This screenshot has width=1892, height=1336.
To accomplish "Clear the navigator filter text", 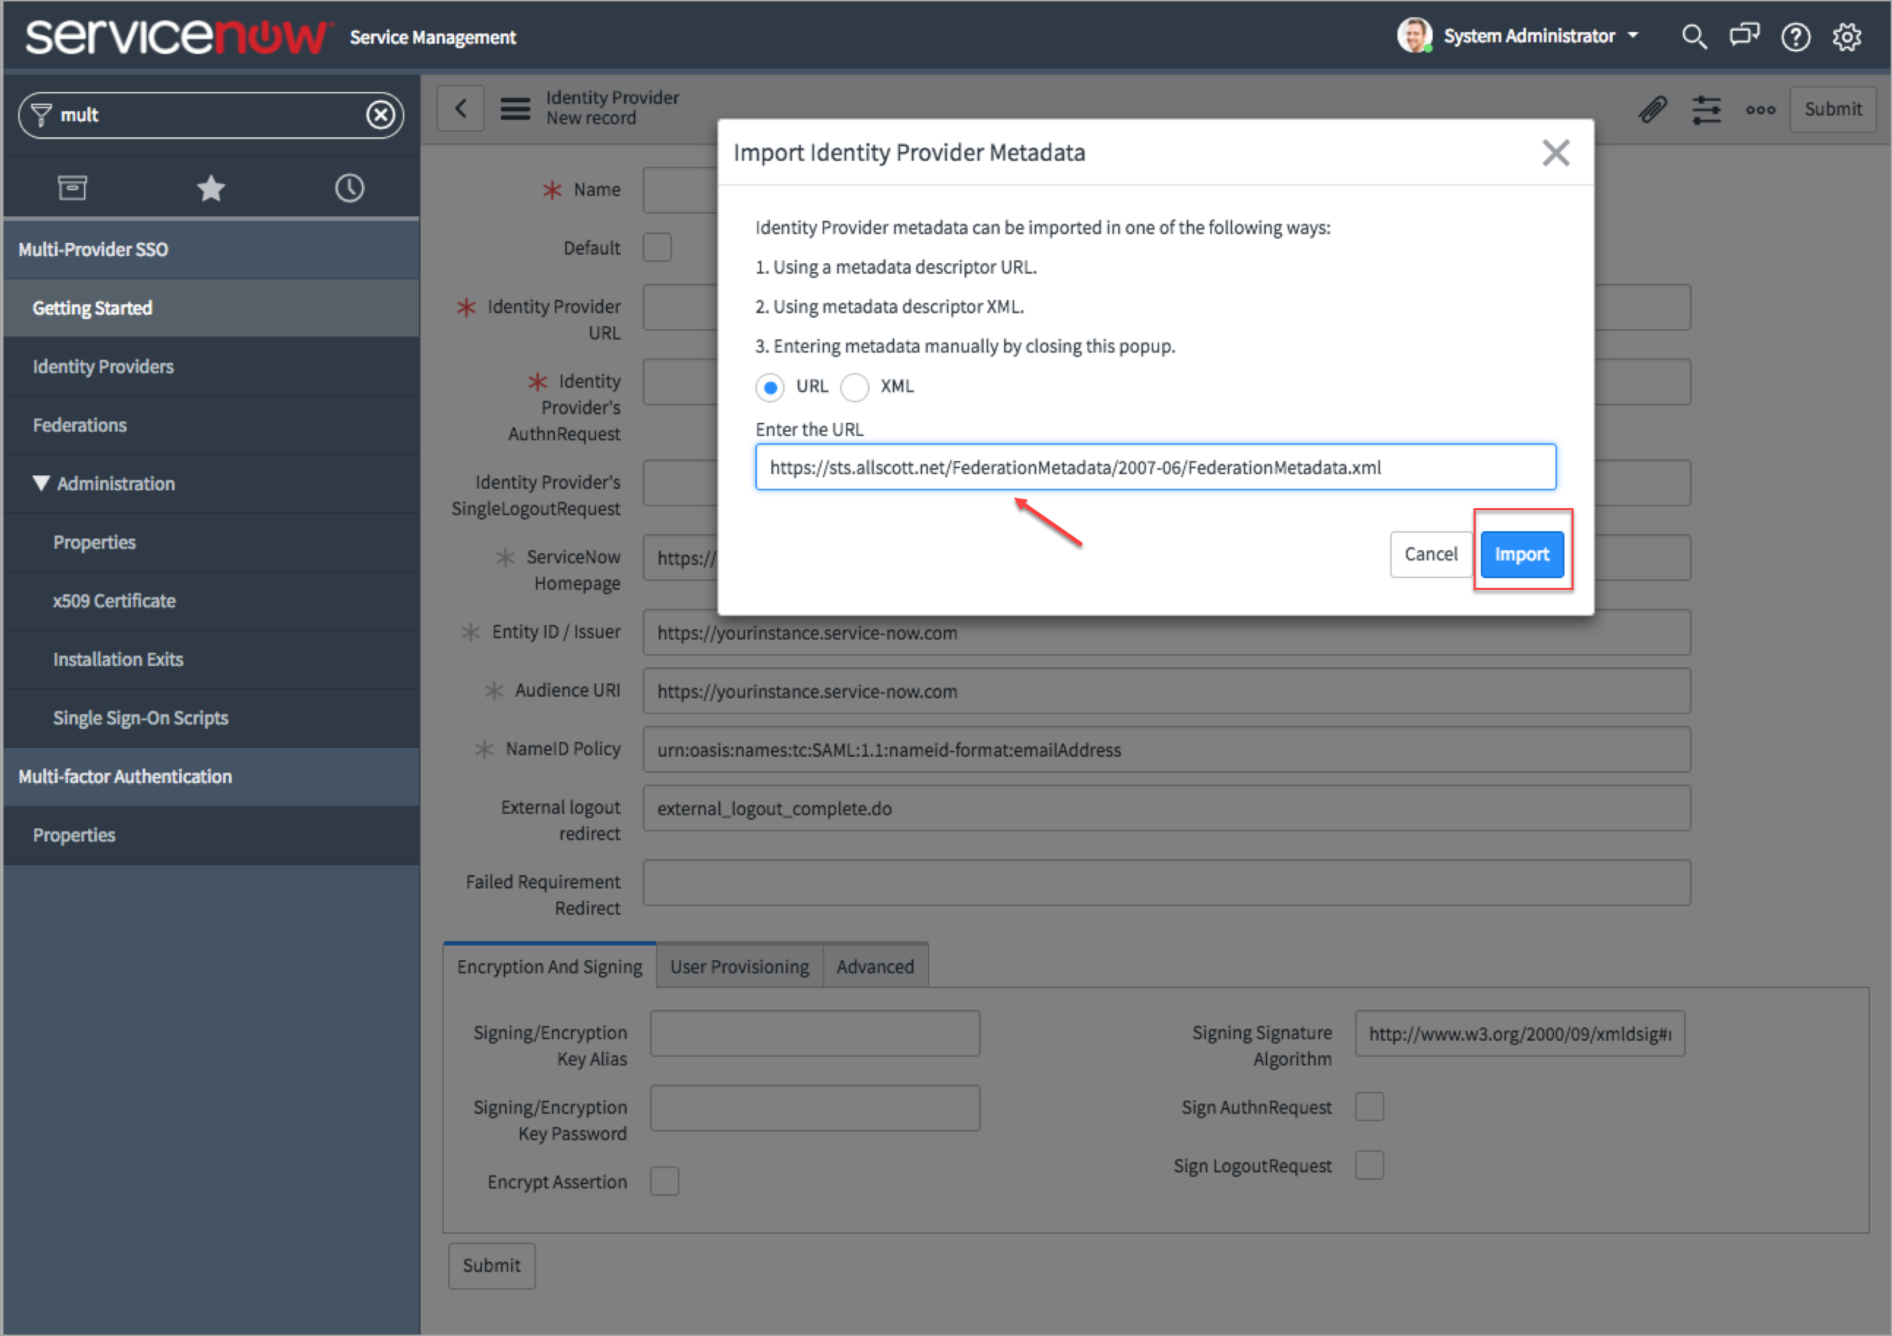I will tap(380, 115).
